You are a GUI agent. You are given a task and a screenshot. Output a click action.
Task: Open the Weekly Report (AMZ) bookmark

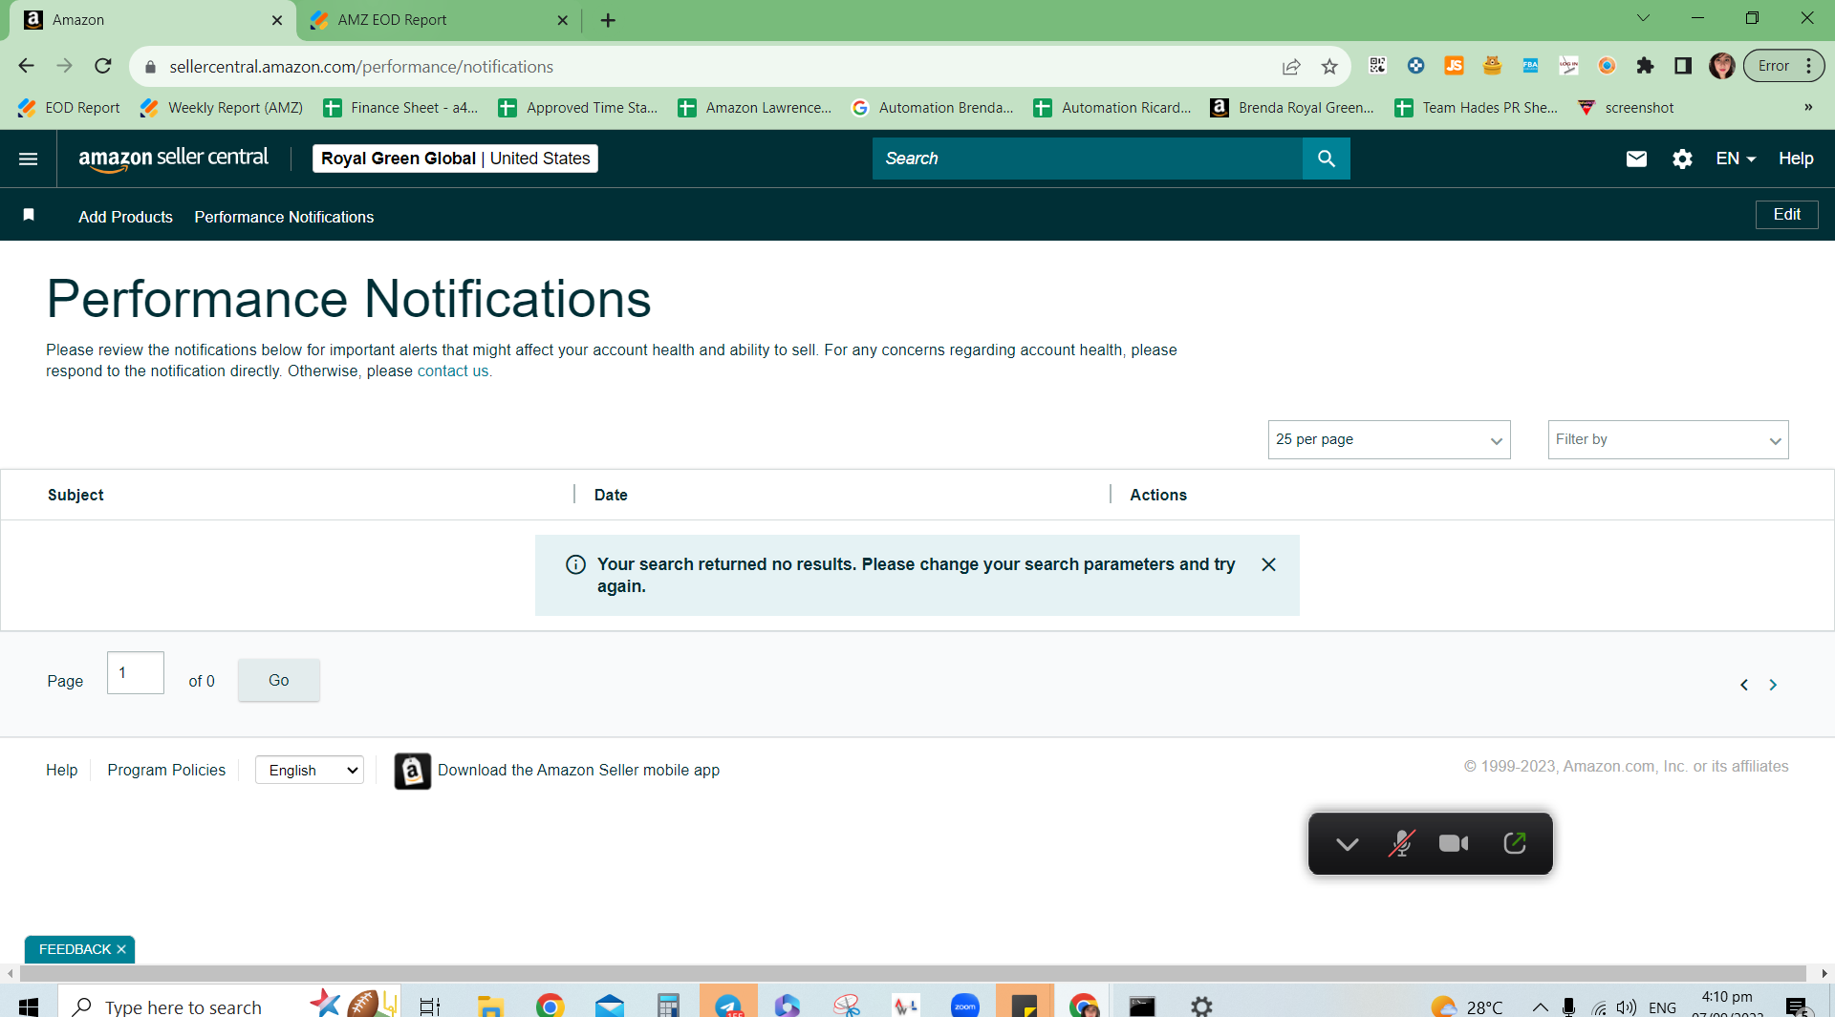[x=222, y=108]
